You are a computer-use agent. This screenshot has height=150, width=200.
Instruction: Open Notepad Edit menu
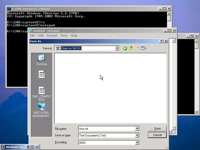(41, 35)
